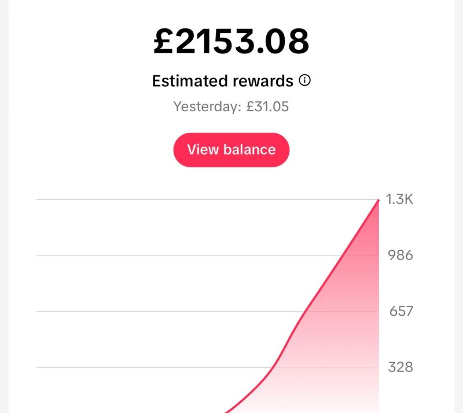
Task: Click the chart line at the 328 gridline
Action: tap(271, 367)
